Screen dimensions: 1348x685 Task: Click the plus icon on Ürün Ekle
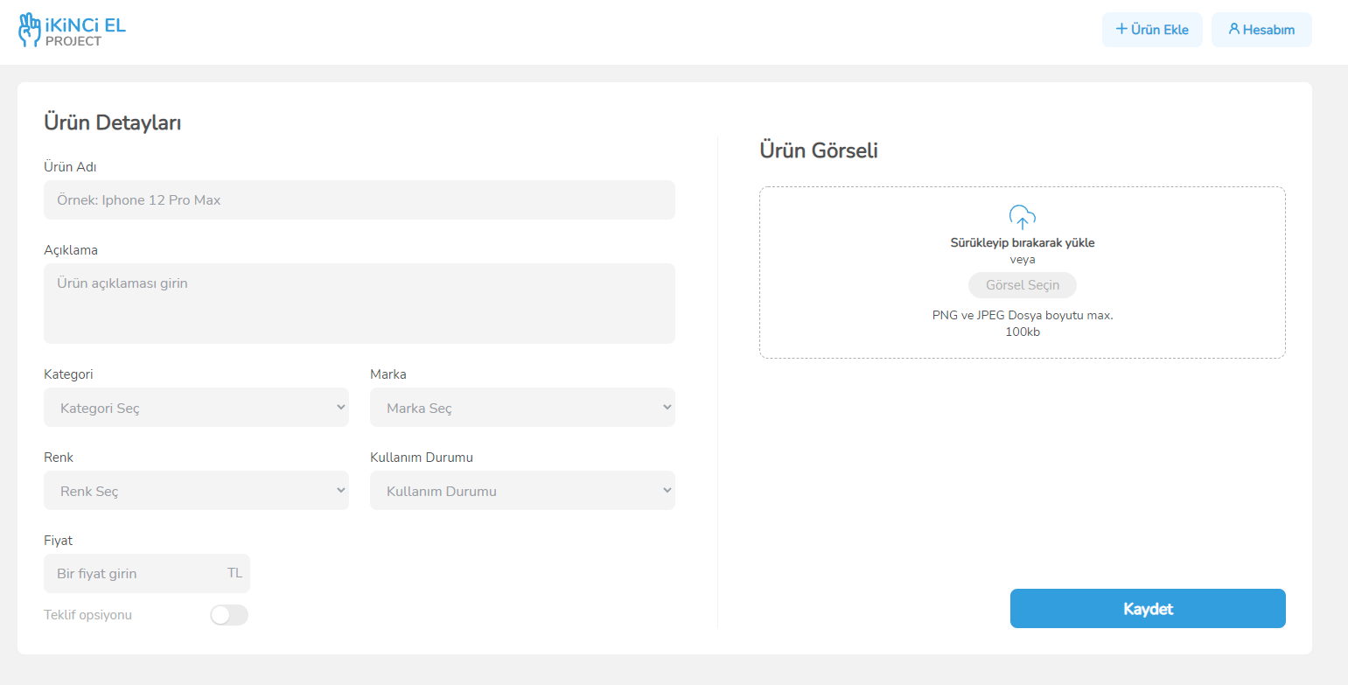click(x=1122, y=29)
